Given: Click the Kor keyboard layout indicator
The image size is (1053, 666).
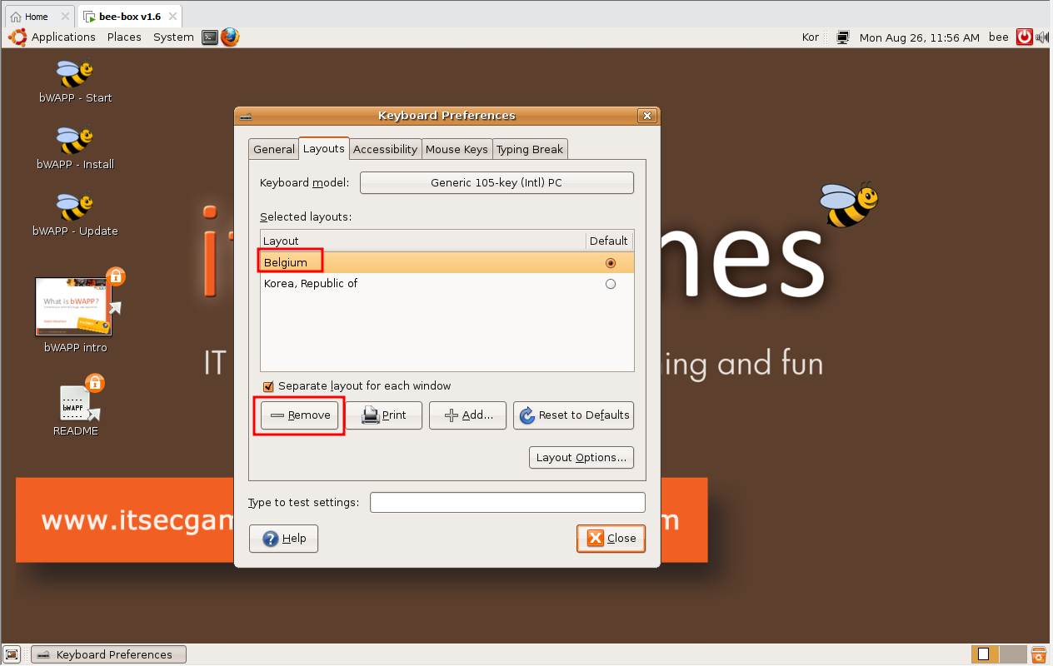Looking at the screenshot, I should pos(810,37).
